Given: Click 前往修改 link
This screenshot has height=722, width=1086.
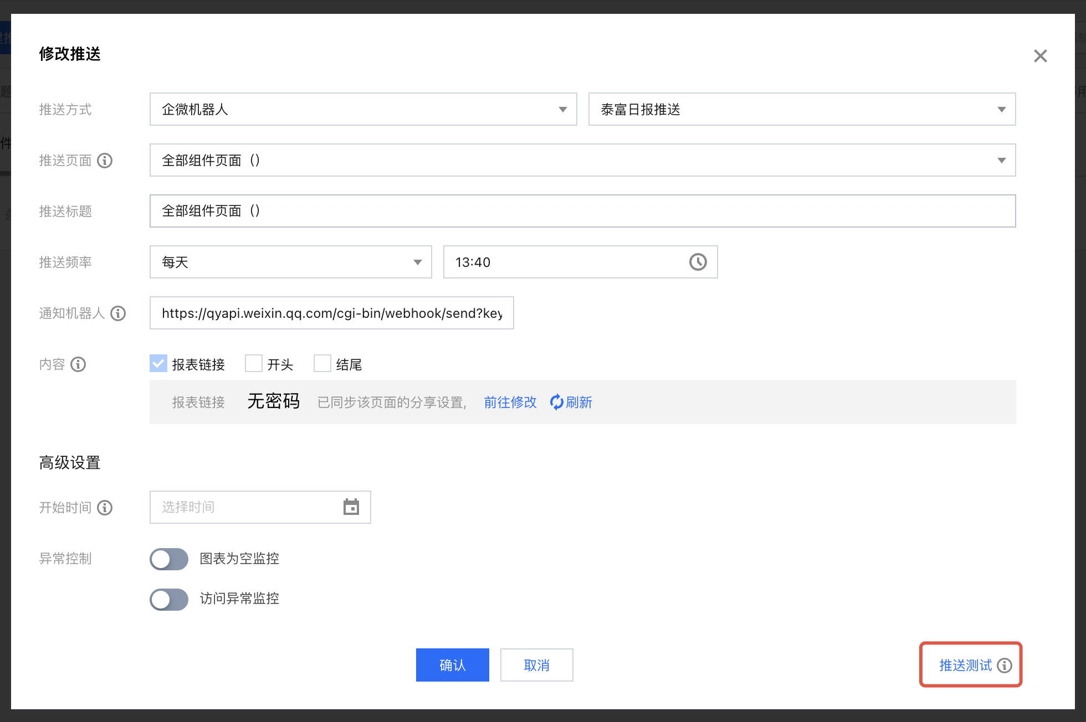Looking at the screenshot, I should pos(510,403).
